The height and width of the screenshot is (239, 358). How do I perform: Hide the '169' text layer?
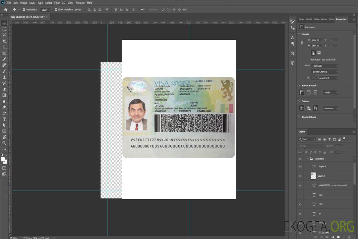click(300, 204)
